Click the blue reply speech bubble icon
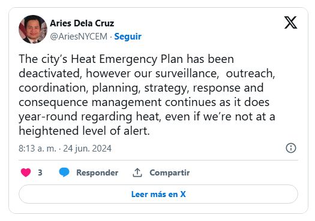Image resolution: width=315 pixels, height=221 pixels. [64, 172]
